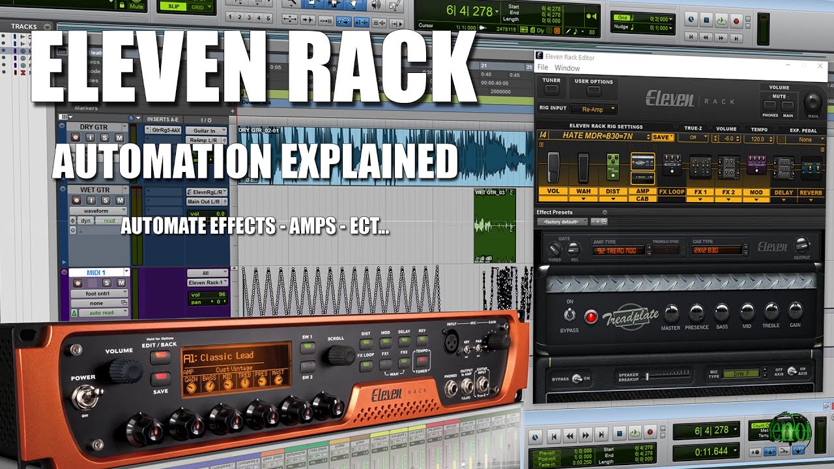Open the Window menu in Eleven Rack Editor
Viewport: 834px width, 469px height.
click(567, 68)
